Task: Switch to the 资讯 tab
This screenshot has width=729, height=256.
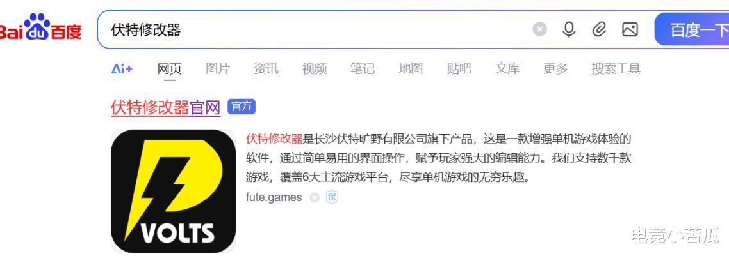Action: tap(266, 69)
